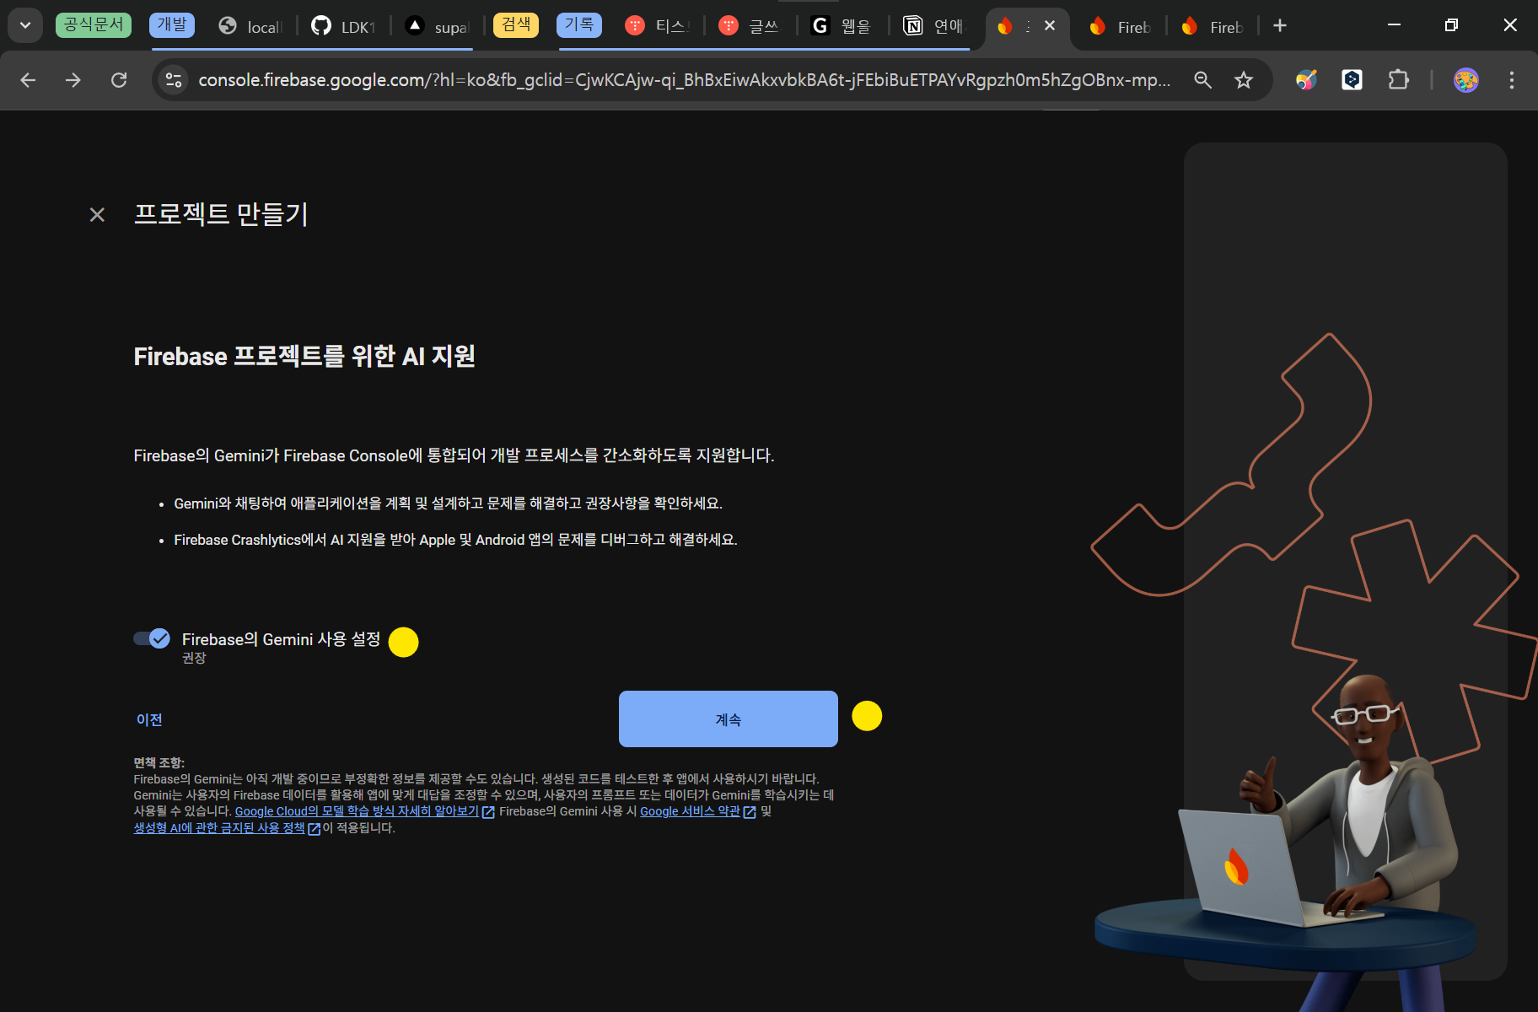The image size is (1538, 1012).
Task: Open the blue hexagon extension icon
Action: pos(1352,80)
